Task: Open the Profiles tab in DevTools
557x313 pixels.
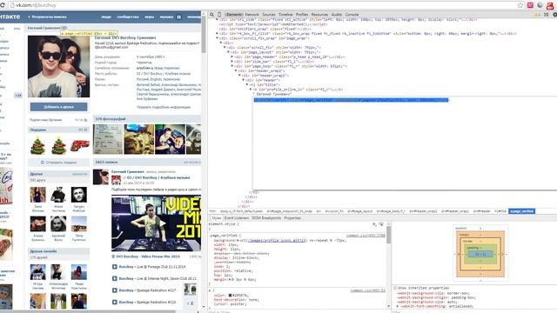Action: [302, 15]
